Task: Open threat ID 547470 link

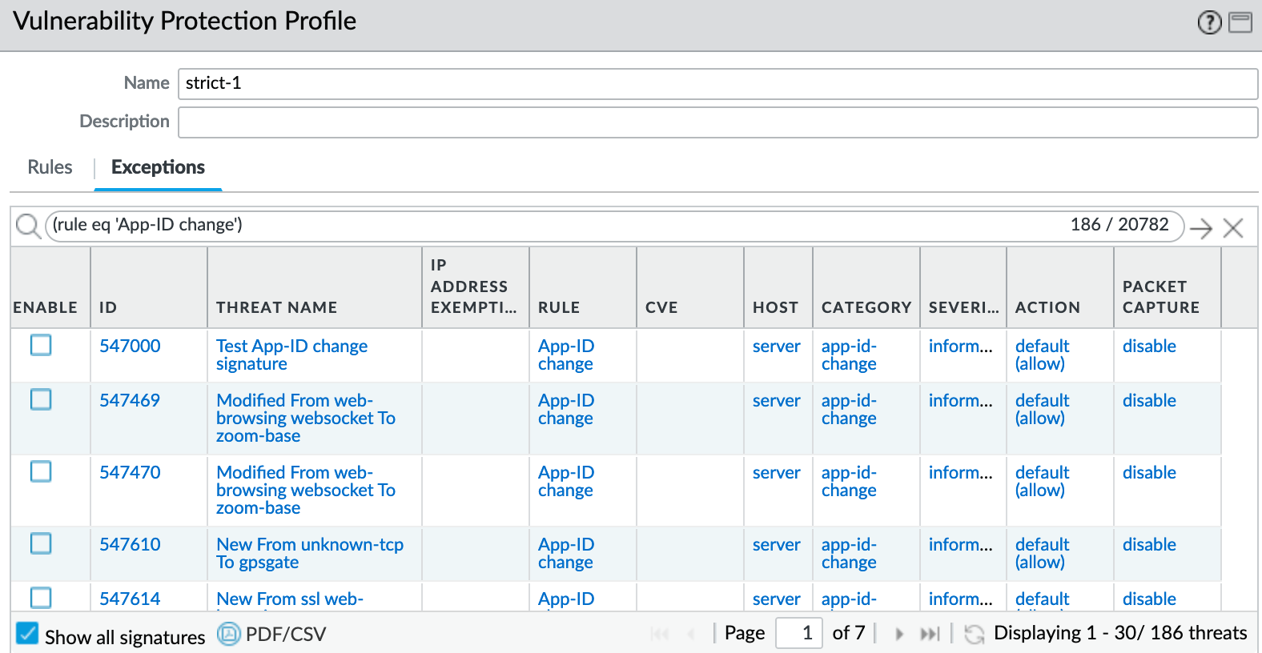Action: [x=130, y=472]
